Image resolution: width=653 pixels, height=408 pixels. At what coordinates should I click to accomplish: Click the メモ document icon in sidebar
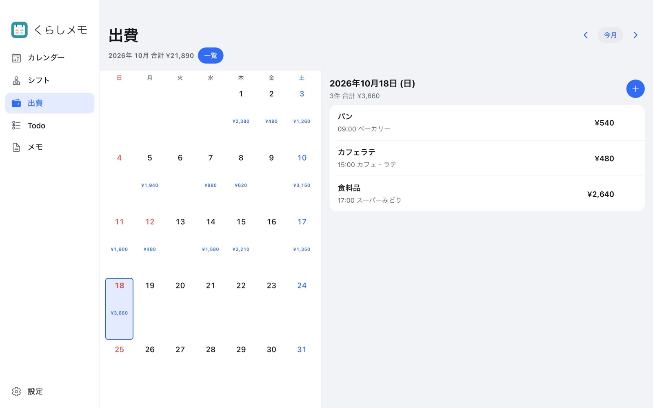pyautogui.click(x=16, y=147)
